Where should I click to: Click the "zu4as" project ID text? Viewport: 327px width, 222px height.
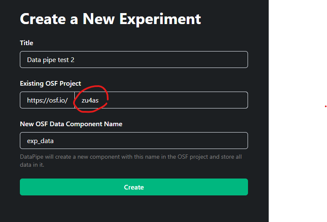[x=90, y=100]
